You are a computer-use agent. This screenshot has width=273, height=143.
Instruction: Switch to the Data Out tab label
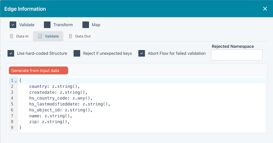(83, 36)
